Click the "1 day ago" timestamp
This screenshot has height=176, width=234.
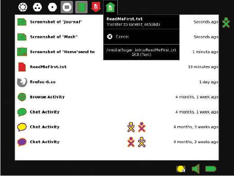click(209, 82)
